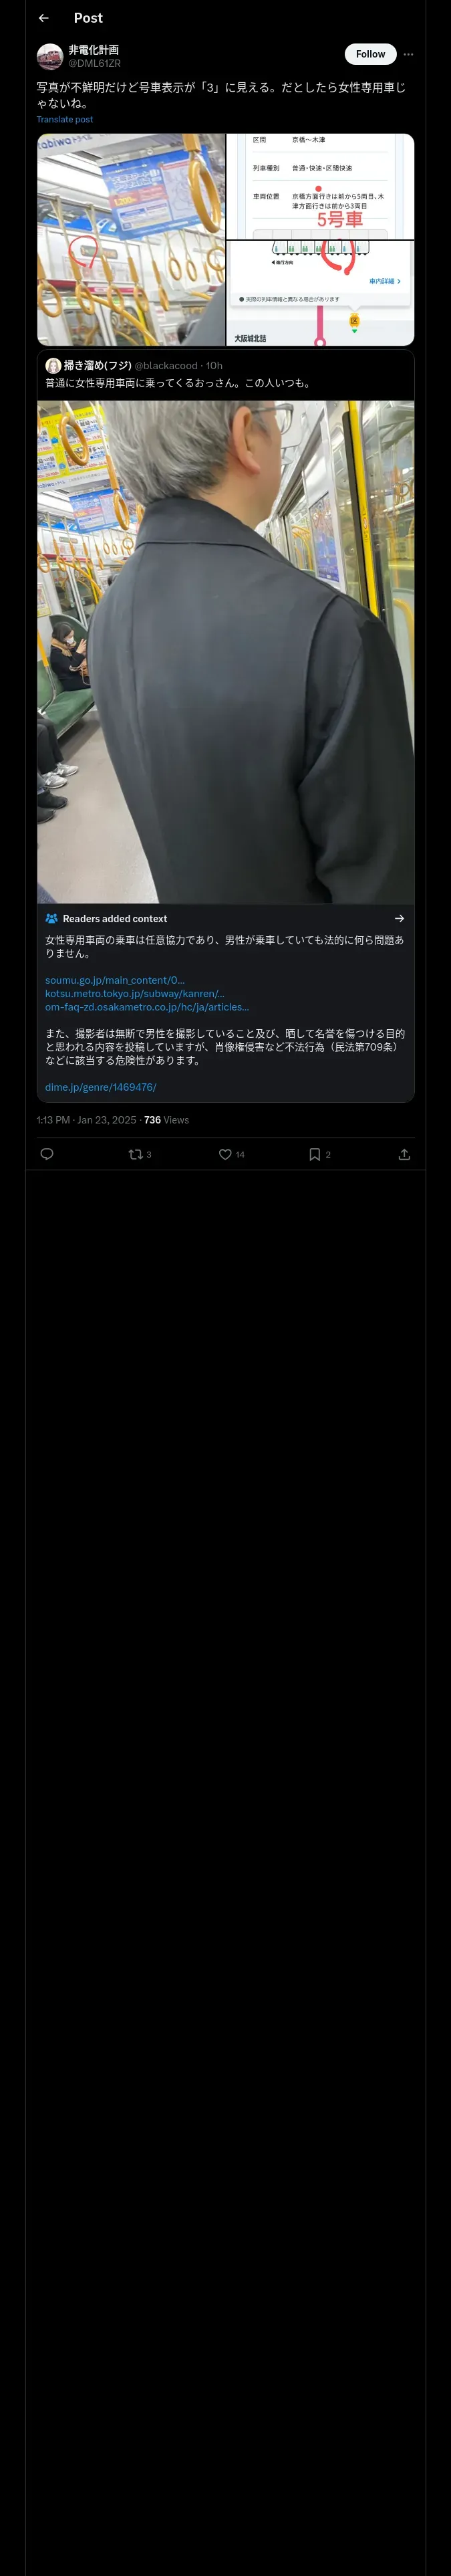Follow the account 非電化計画
This screenshot has height=2576, width=451.
(370, 54)
